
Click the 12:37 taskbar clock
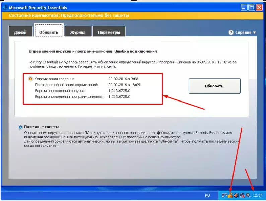[257, 195]
